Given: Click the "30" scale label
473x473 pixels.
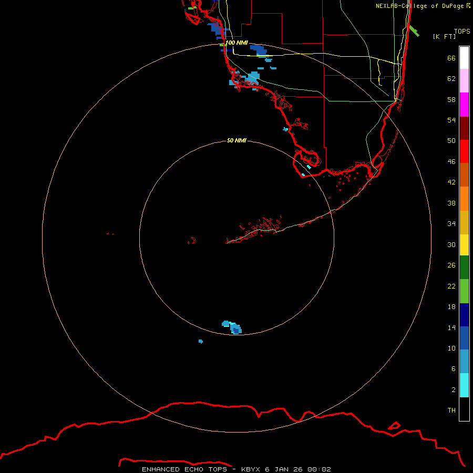Looking at the screenshot, I should point(451,244).
